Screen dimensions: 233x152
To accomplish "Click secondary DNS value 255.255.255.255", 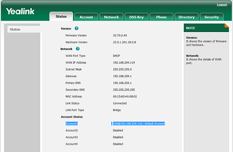I will [124, 90].
